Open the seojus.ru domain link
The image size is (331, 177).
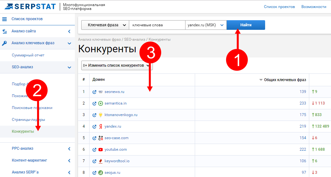112,173
